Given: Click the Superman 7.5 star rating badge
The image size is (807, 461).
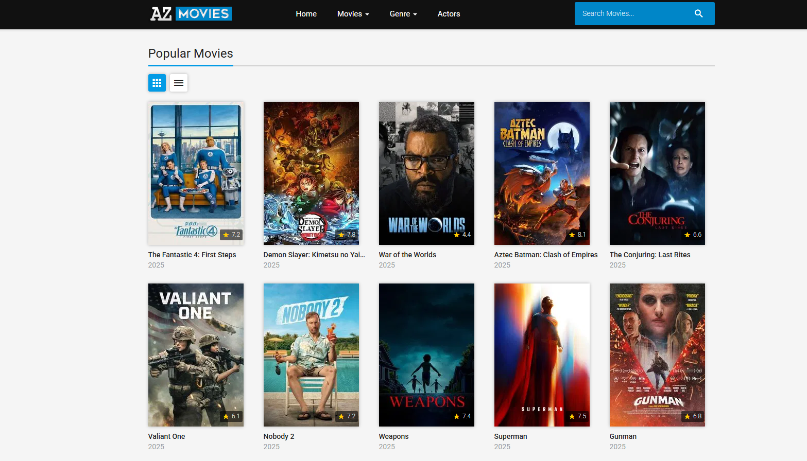Looking at the screenshot, I should (x=577, y=416).
